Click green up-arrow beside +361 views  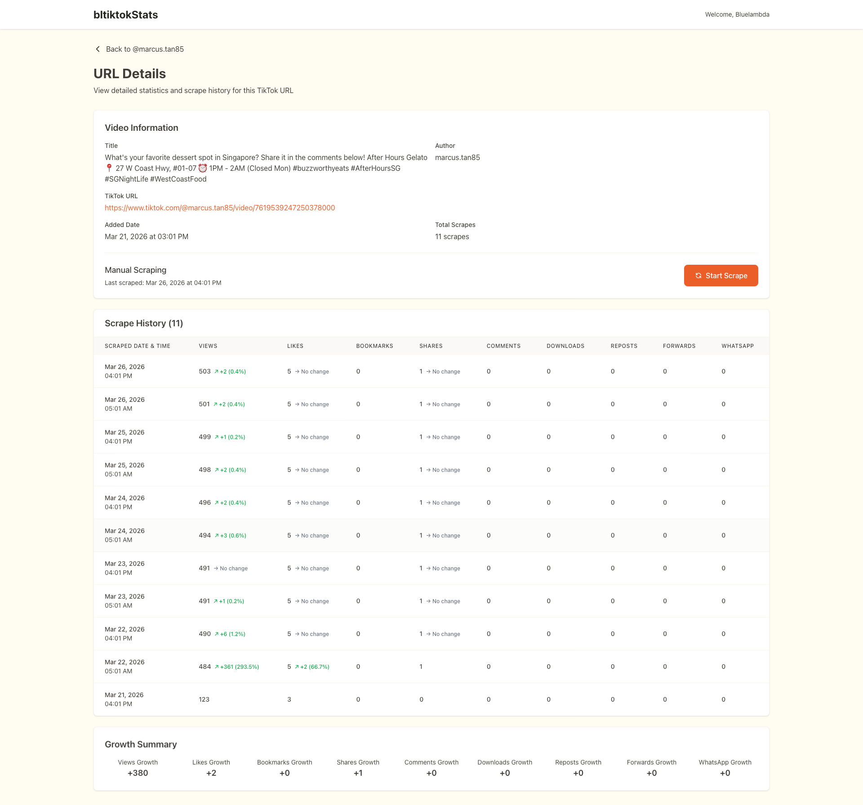pyautogui.click(x=217, y=667)
